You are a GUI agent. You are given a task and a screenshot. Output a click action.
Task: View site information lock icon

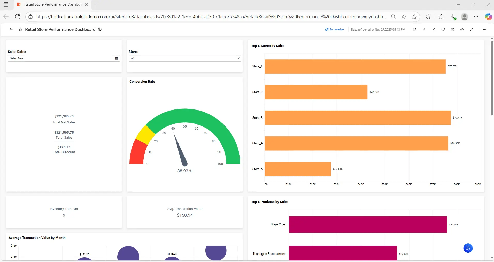[x=30, y=17]
